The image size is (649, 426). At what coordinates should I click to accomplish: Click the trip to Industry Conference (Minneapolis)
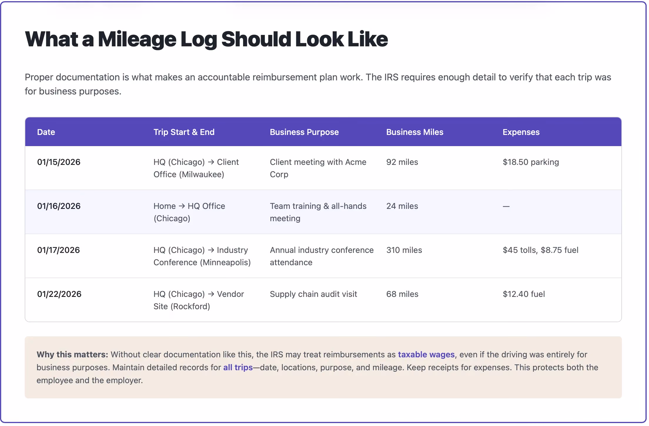tap(202, 256)
